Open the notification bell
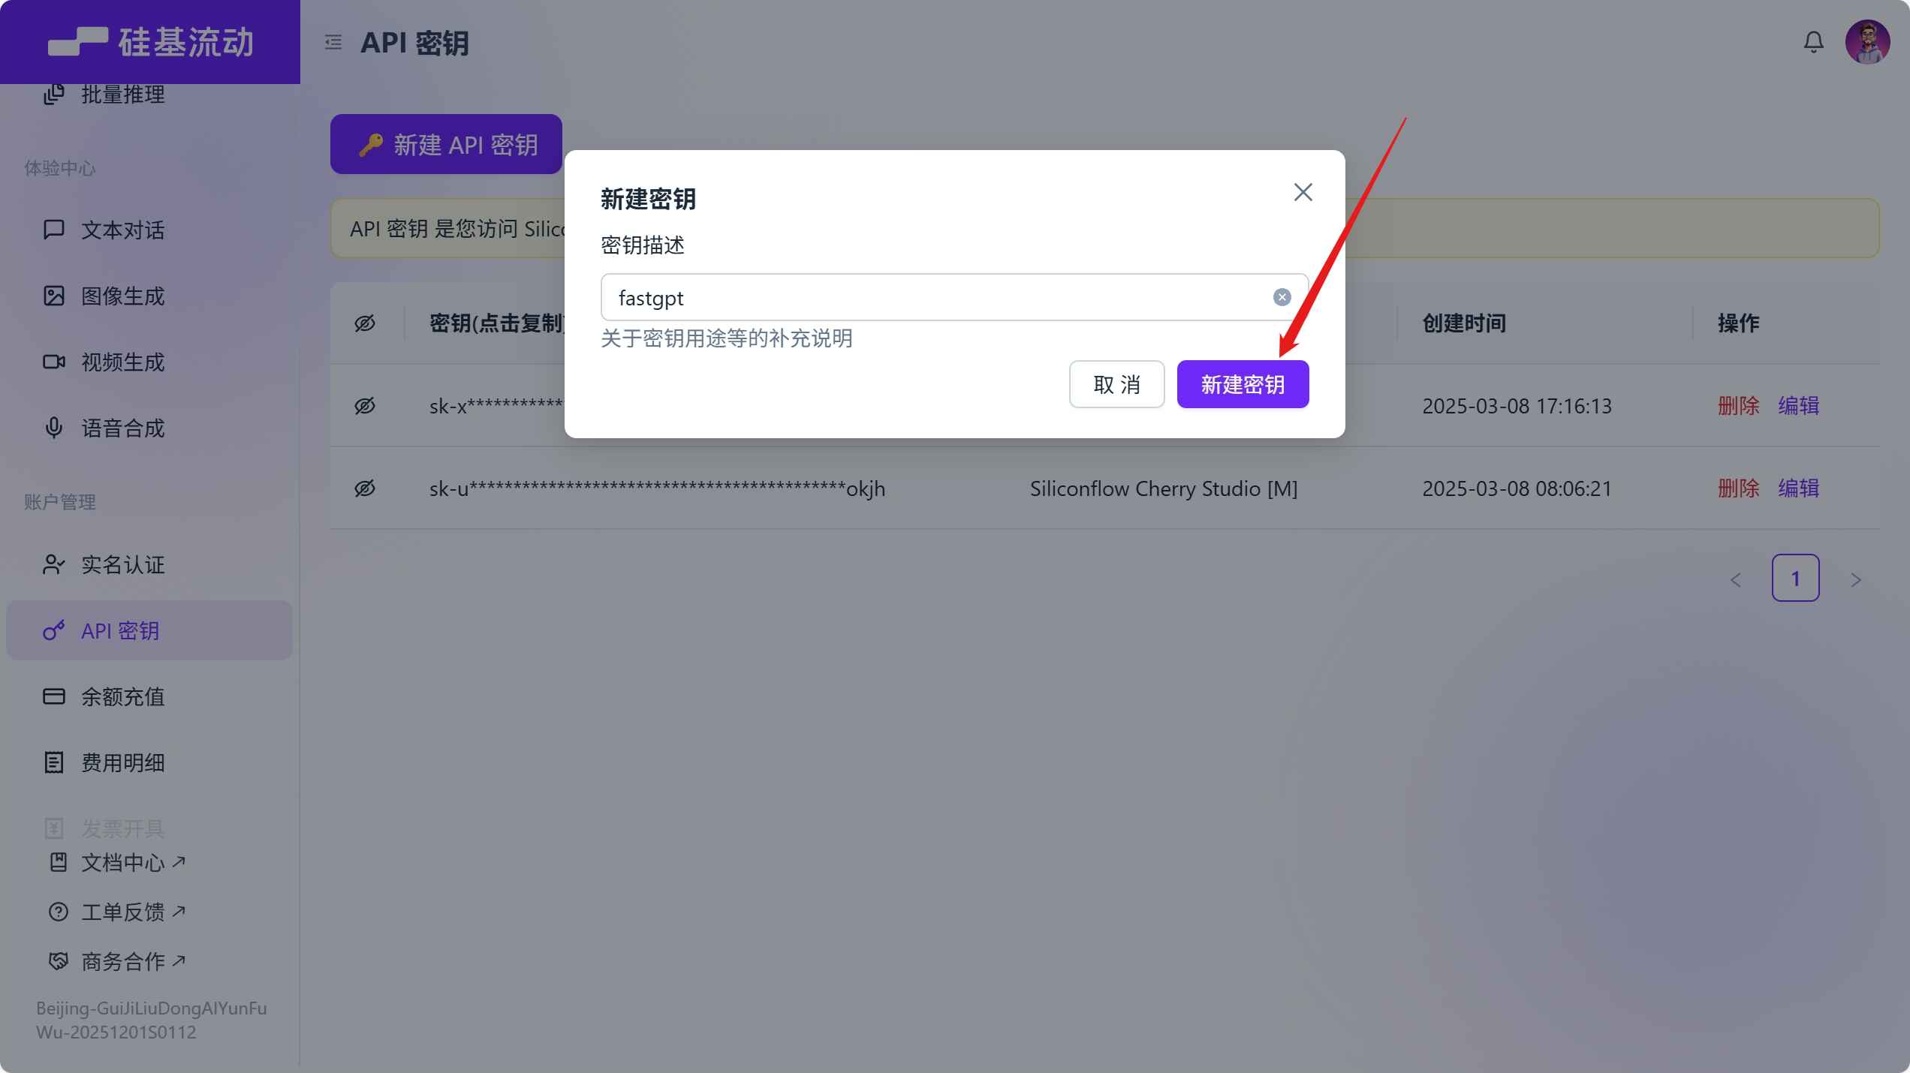 (x=1814, y=42)
